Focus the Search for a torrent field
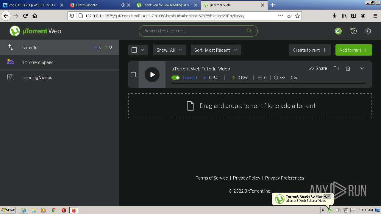The width and height of the screenshot is (381, 214). point(198,31)
